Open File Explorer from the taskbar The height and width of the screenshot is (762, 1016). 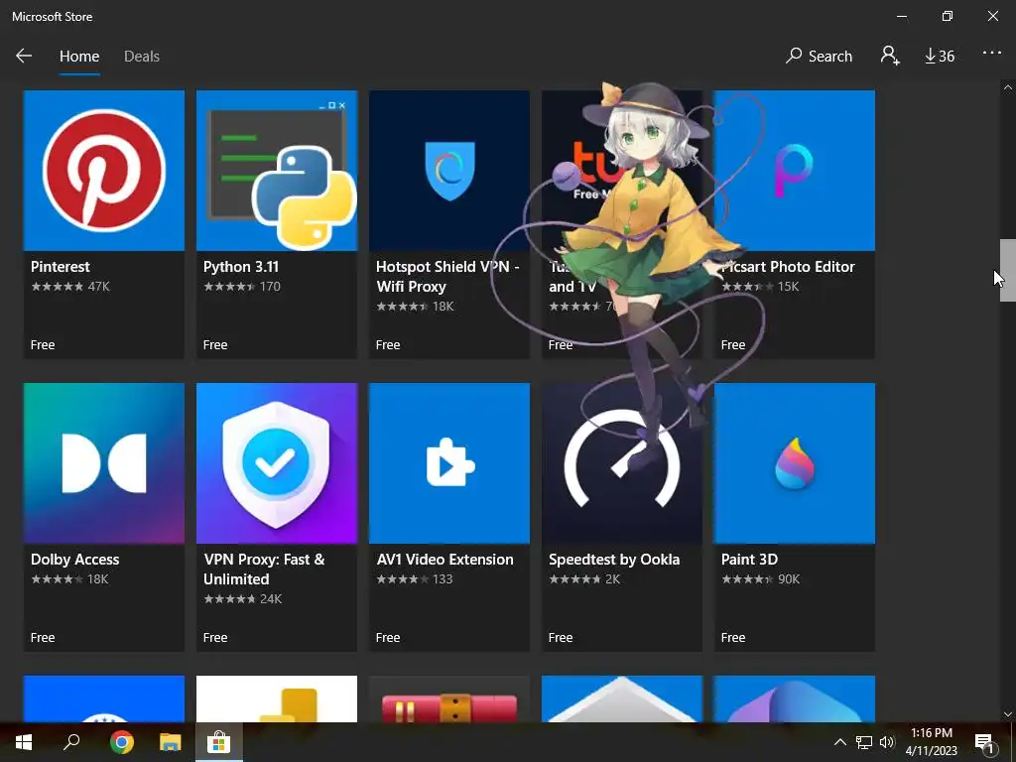tap(171, 742)
